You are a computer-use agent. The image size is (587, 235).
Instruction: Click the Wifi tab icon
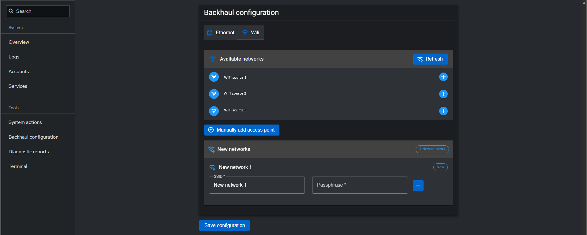(x=245, y=33)
